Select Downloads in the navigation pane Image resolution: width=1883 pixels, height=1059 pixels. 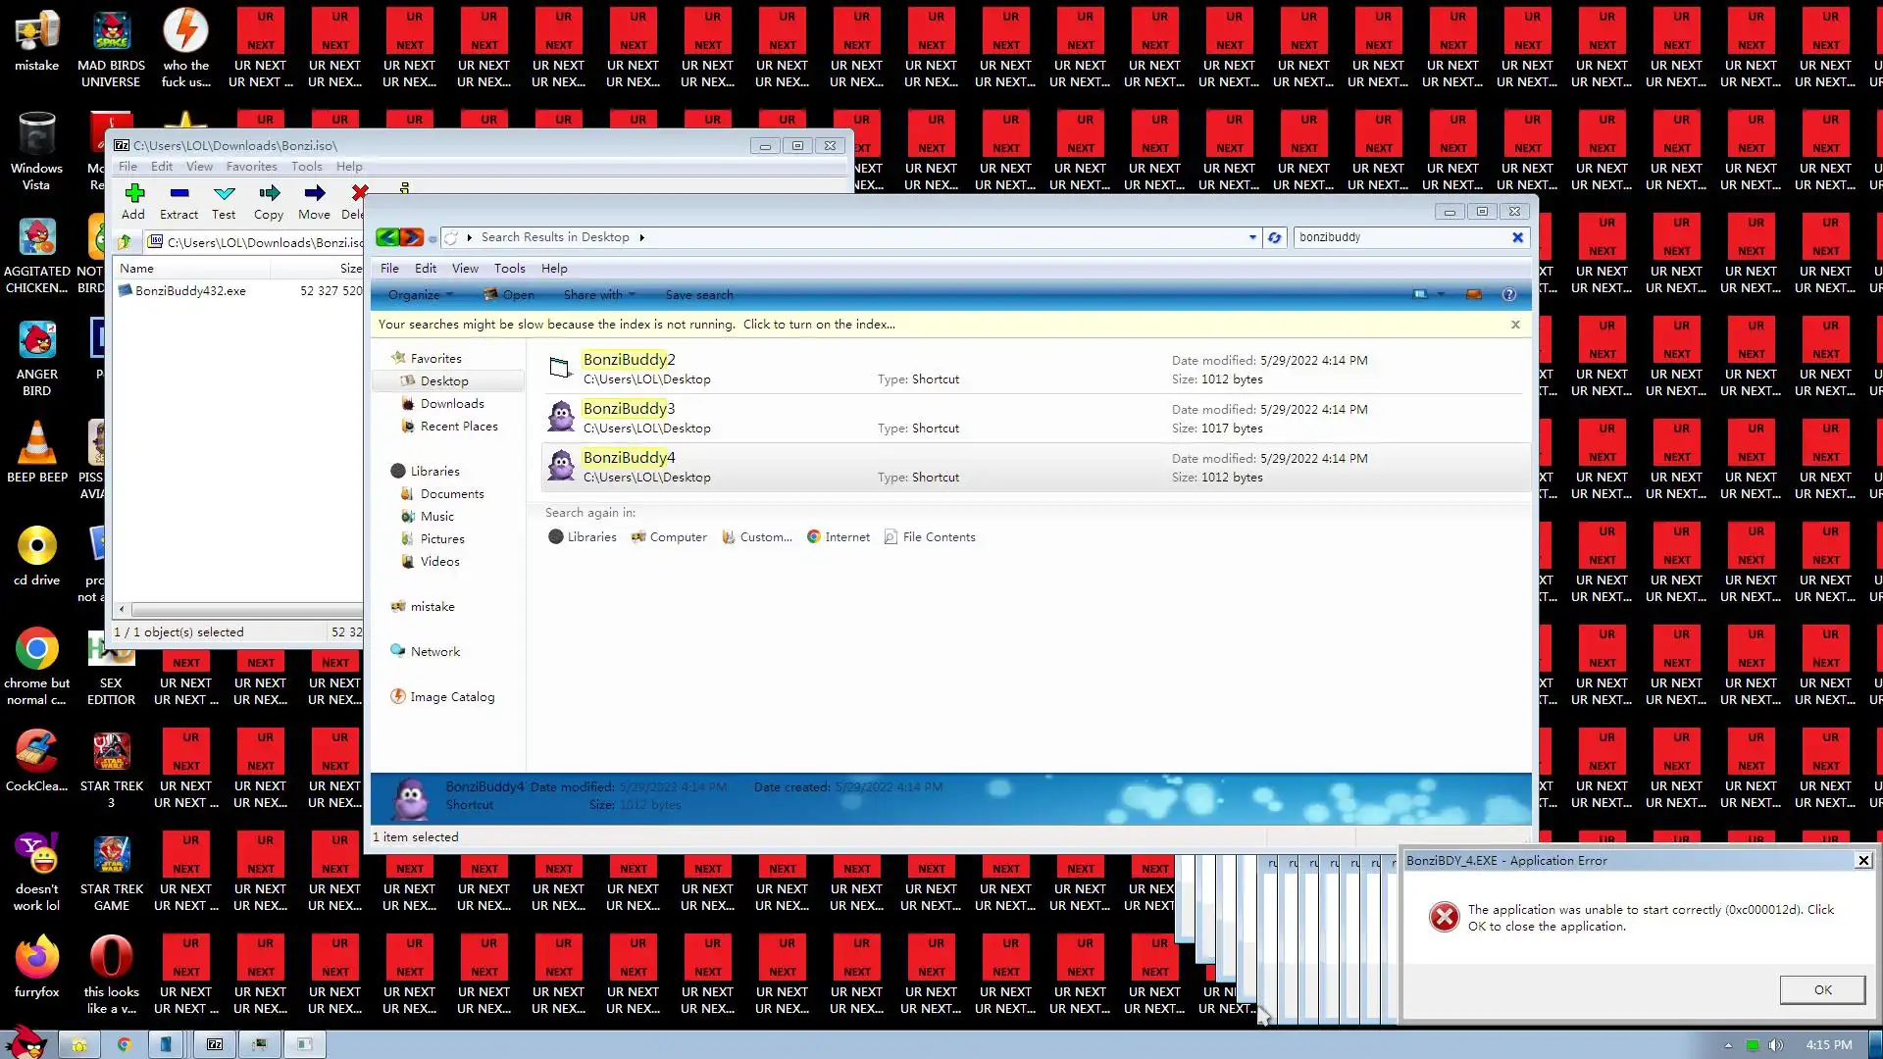(451, 403)
